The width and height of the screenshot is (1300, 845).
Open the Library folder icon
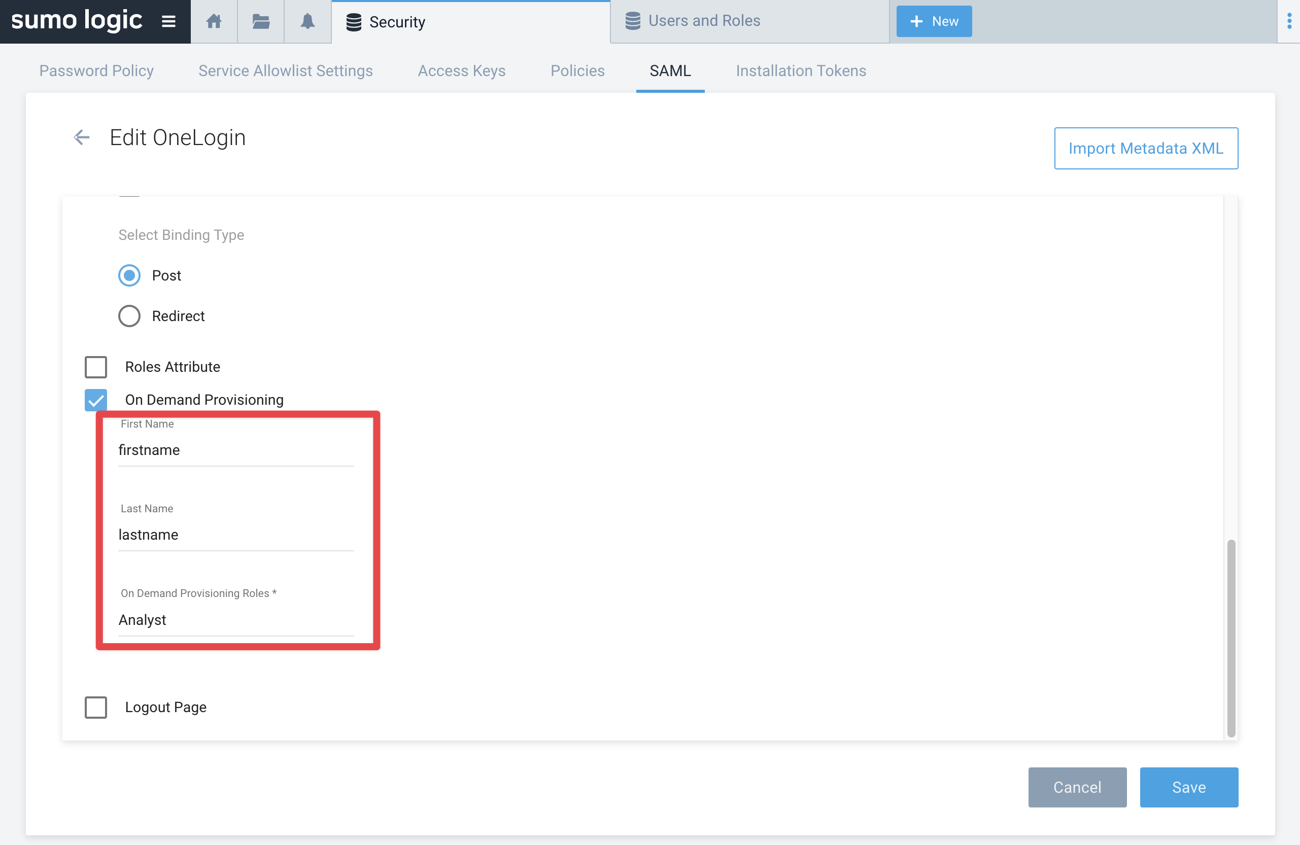[260, 21]
